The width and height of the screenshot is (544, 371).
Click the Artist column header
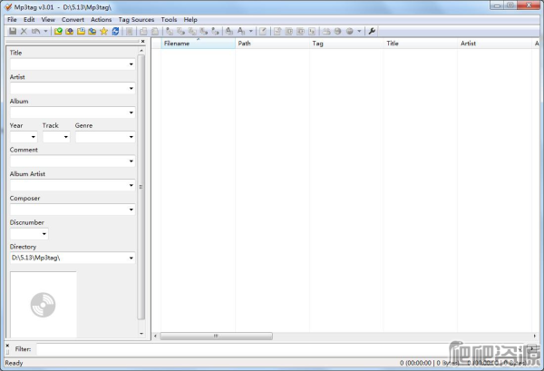pyautogui.click(x=495, y=44)
